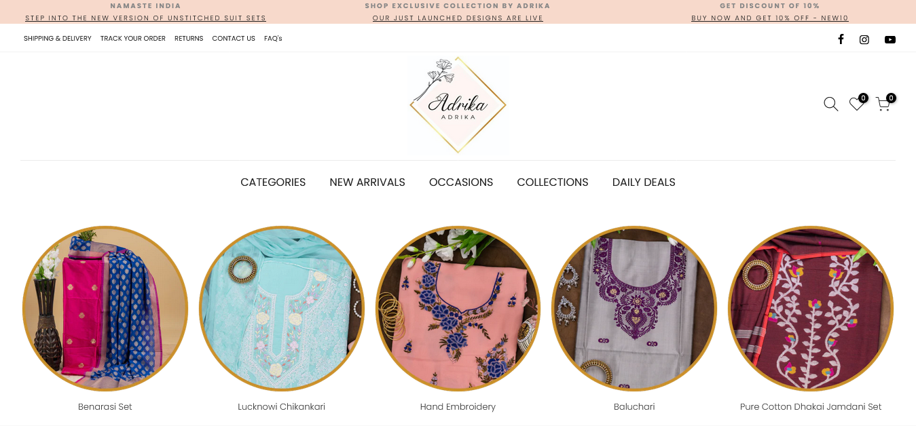Open the search magnifier icon
This screenshot has height=426, width=916.
point(831,104)
